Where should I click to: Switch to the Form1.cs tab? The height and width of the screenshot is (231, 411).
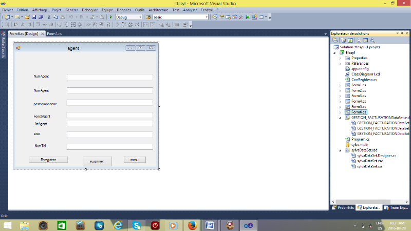(54, 34)
